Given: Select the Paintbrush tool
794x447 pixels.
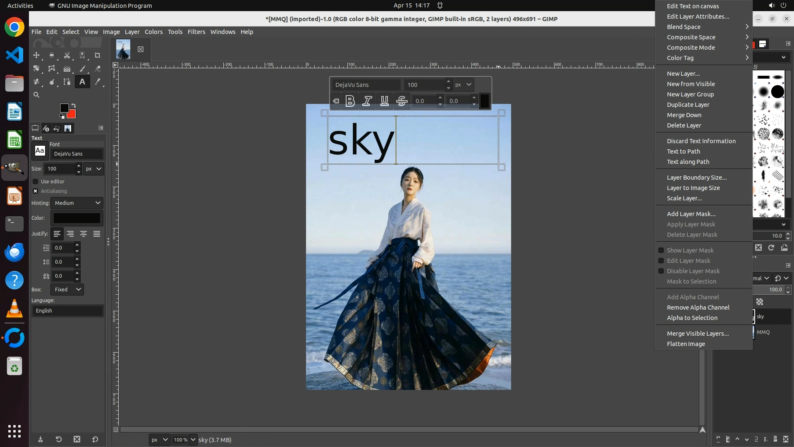Looking at the screenshot, I should click(x=82, y=68).
